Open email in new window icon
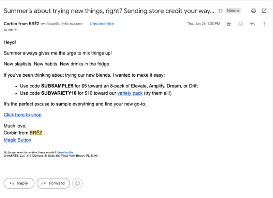Screen dimensions: 273x198 264,11
